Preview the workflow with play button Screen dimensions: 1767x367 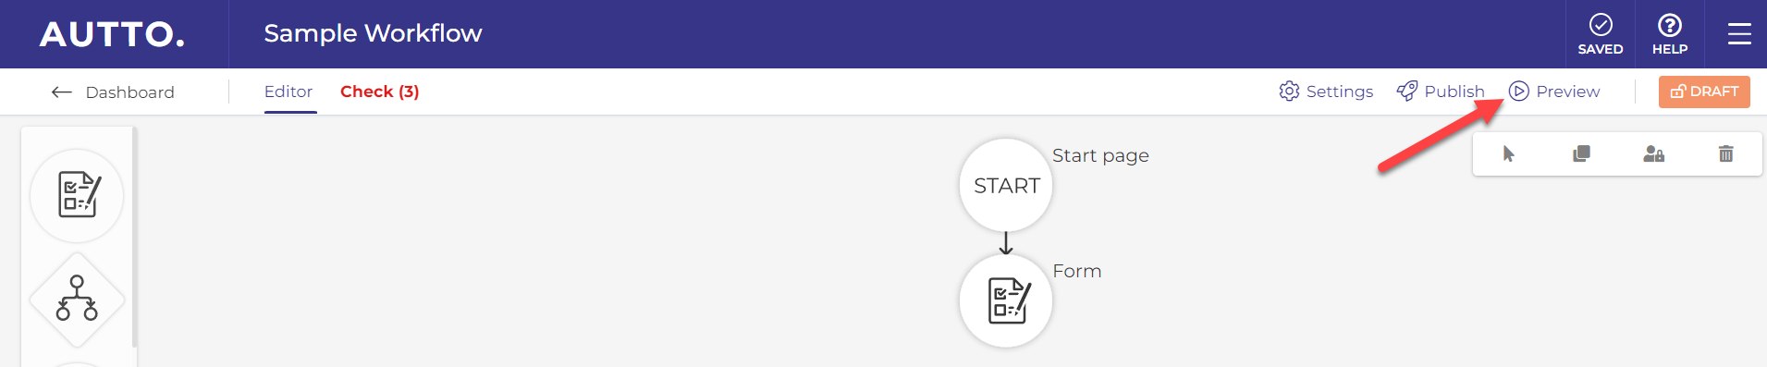(x=1554, y=92)
